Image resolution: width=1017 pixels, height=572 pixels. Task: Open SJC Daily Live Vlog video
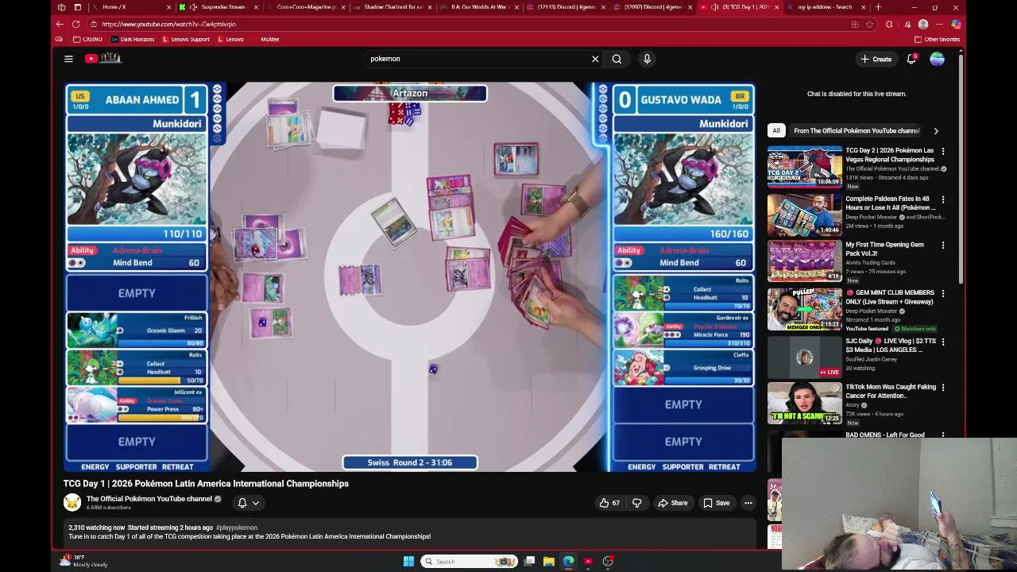coord(804,356)
